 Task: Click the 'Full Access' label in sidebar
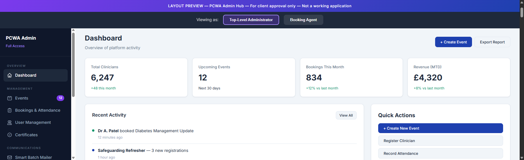pos(15,46)
